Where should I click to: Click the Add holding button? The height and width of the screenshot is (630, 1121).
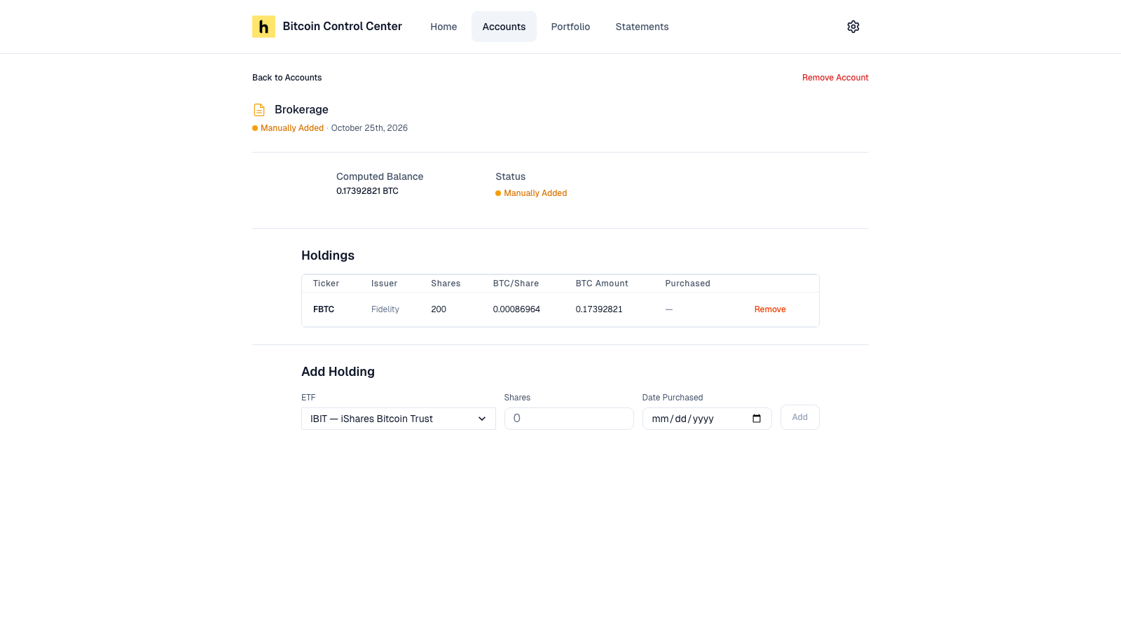(799, 417)
